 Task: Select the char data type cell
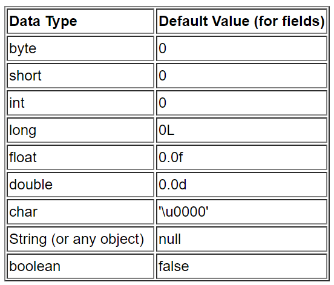coord(80,212)
